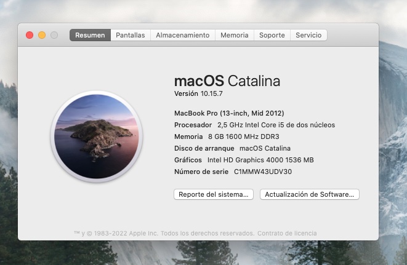Viewport: 407px width, 265px height.
Task: Select the Resumen tab
Action: point(90,35)
